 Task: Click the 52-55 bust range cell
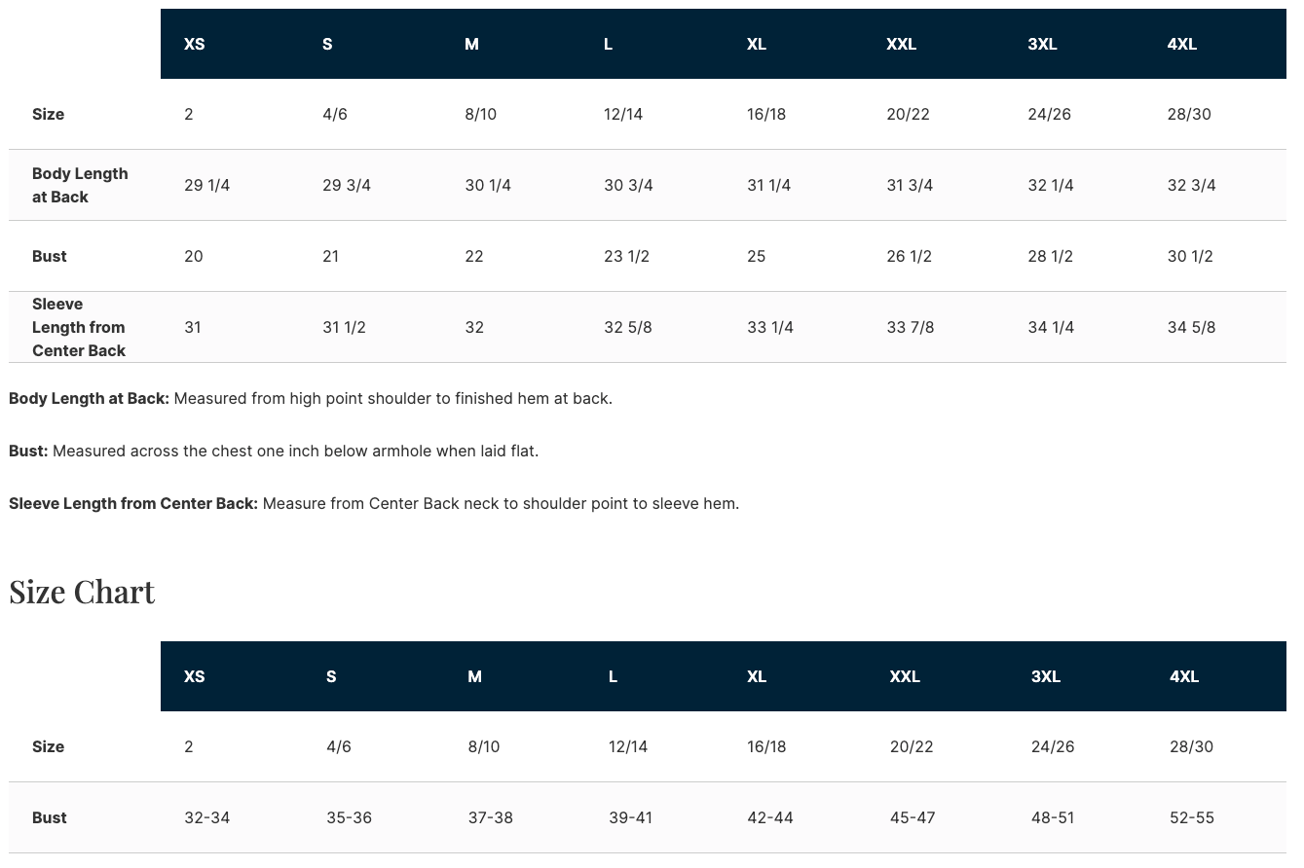(1191, 817)
